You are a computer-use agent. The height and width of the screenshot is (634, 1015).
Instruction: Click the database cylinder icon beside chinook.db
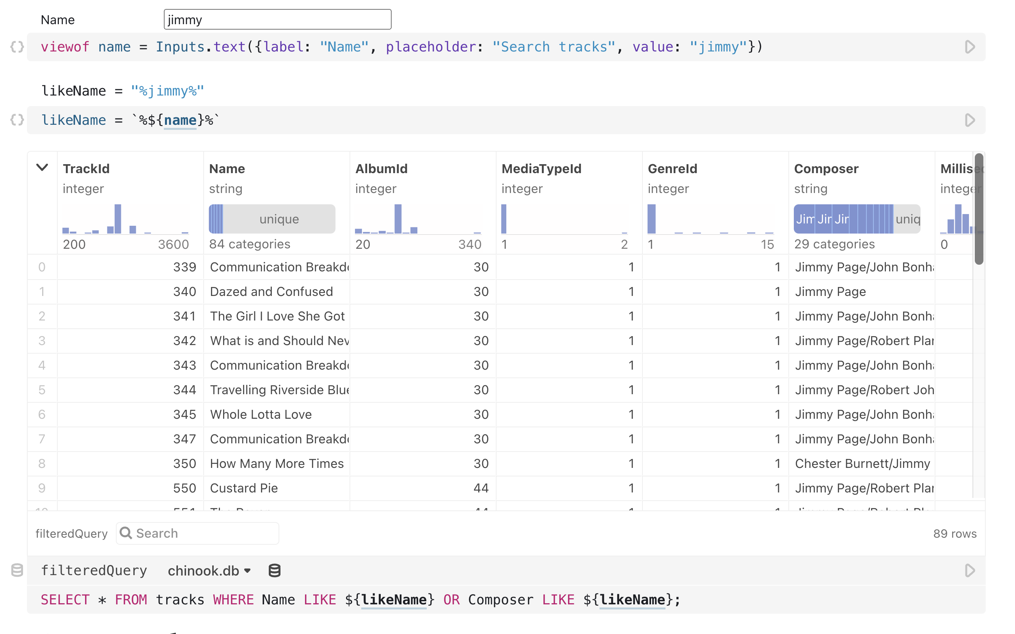point(275,570)
